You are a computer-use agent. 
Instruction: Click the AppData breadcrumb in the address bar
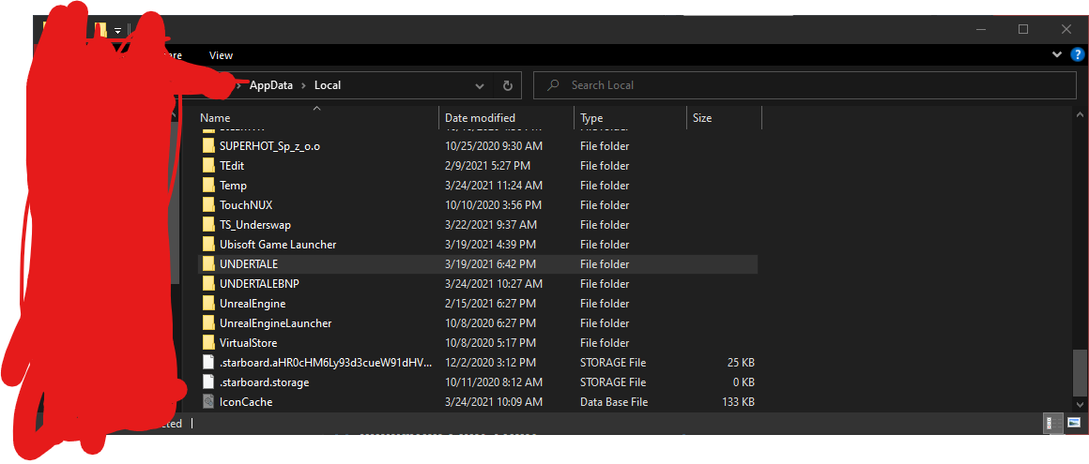tap(271, 85)
